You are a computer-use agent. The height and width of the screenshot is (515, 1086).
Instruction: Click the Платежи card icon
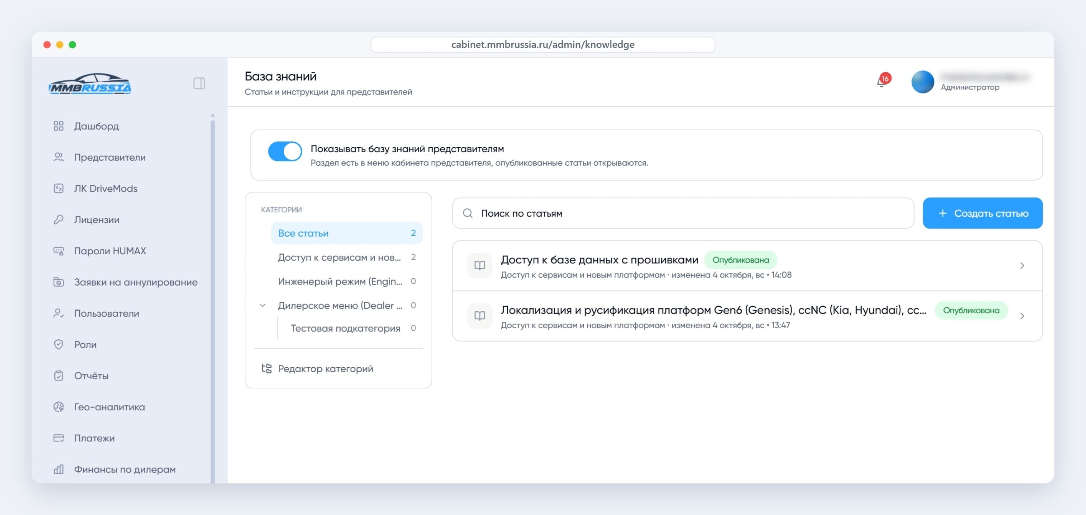(59, 438)
